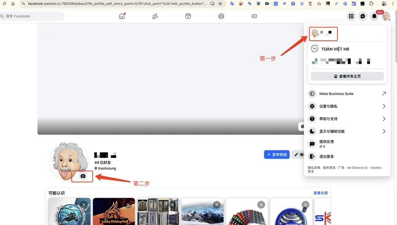Click the account avatar in the top right
Screen dimensions: 397x225
pyautogui.click(x=386, y=16)
